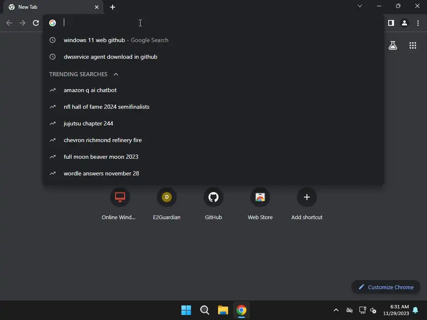Select 'dwservice agent download in github' suggestion
Screen dimensions: 427x320
point(213,57)
